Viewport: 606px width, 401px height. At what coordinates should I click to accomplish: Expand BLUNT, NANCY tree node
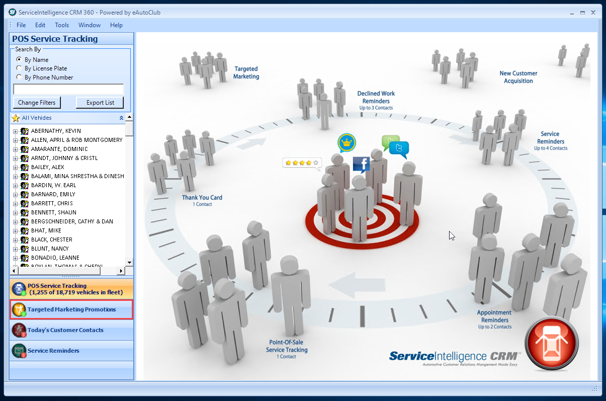[15, 249]
